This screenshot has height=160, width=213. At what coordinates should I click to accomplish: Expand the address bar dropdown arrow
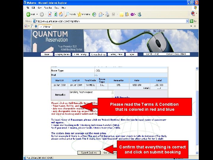[187, 21]
